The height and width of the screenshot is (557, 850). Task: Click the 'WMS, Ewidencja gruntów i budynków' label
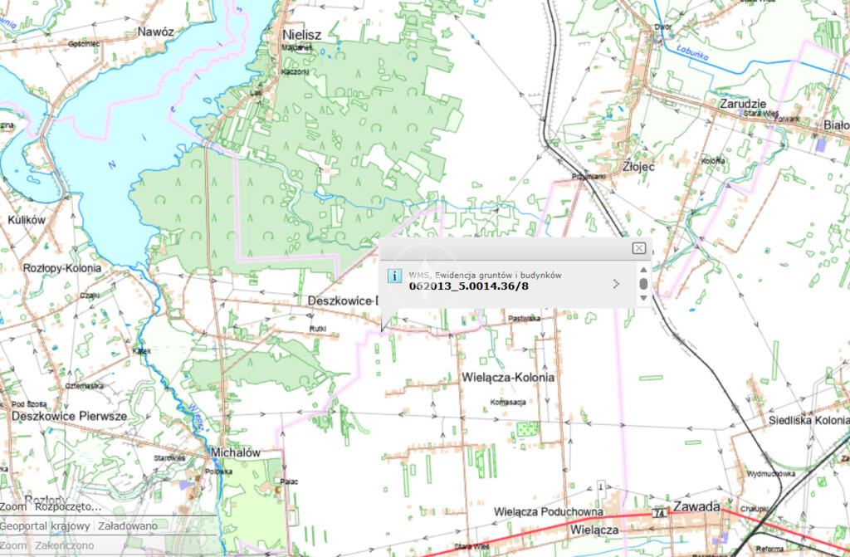[485, 275]
